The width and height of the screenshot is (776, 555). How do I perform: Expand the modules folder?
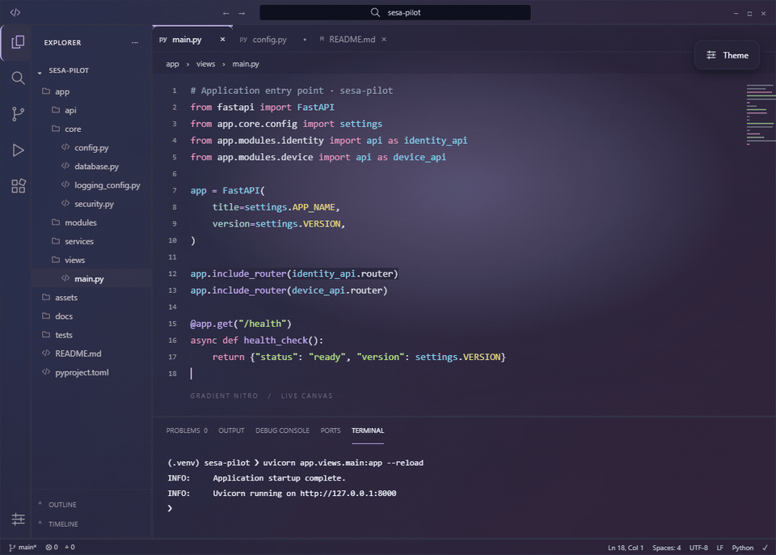click(x=91, y=222)
